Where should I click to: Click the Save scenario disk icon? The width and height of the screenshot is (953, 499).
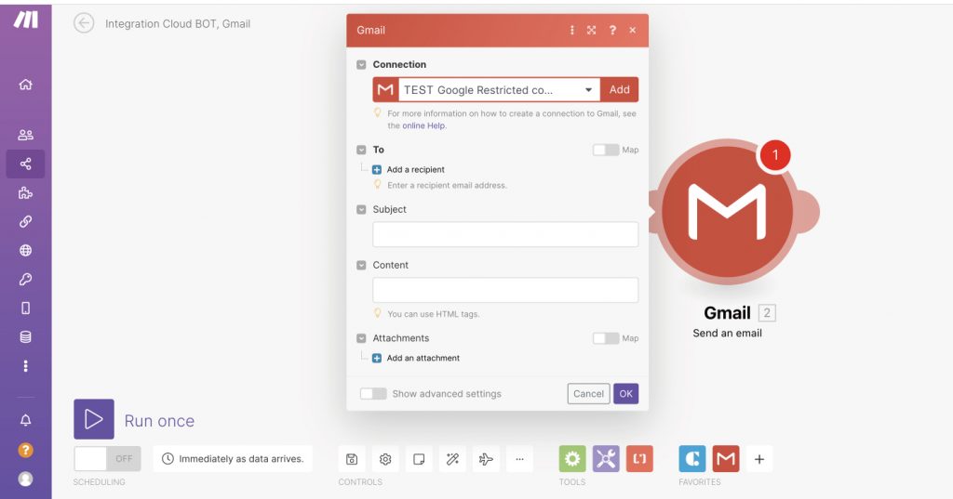pos(352,459)
